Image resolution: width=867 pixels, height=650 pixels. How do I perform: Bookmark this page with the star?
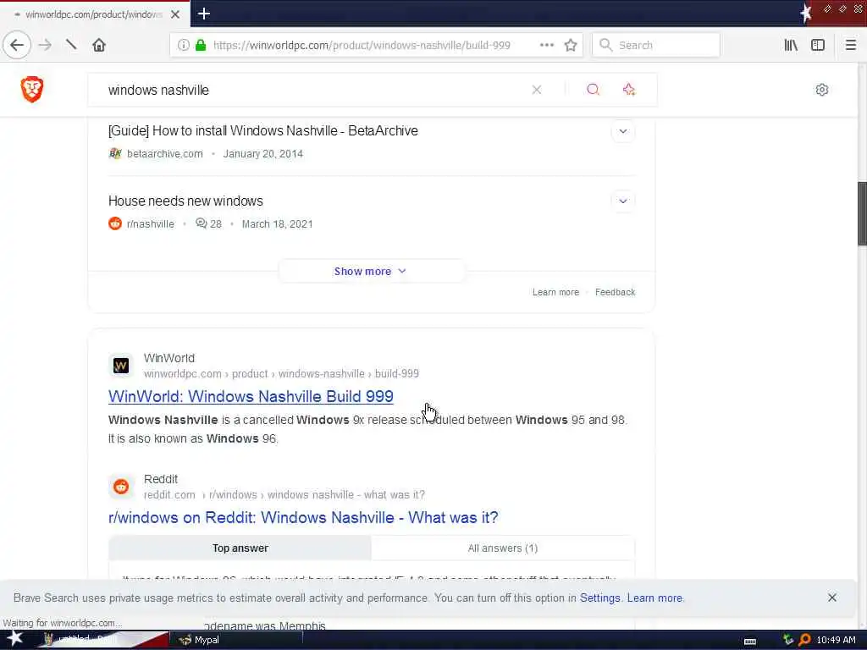pos(571,46)
